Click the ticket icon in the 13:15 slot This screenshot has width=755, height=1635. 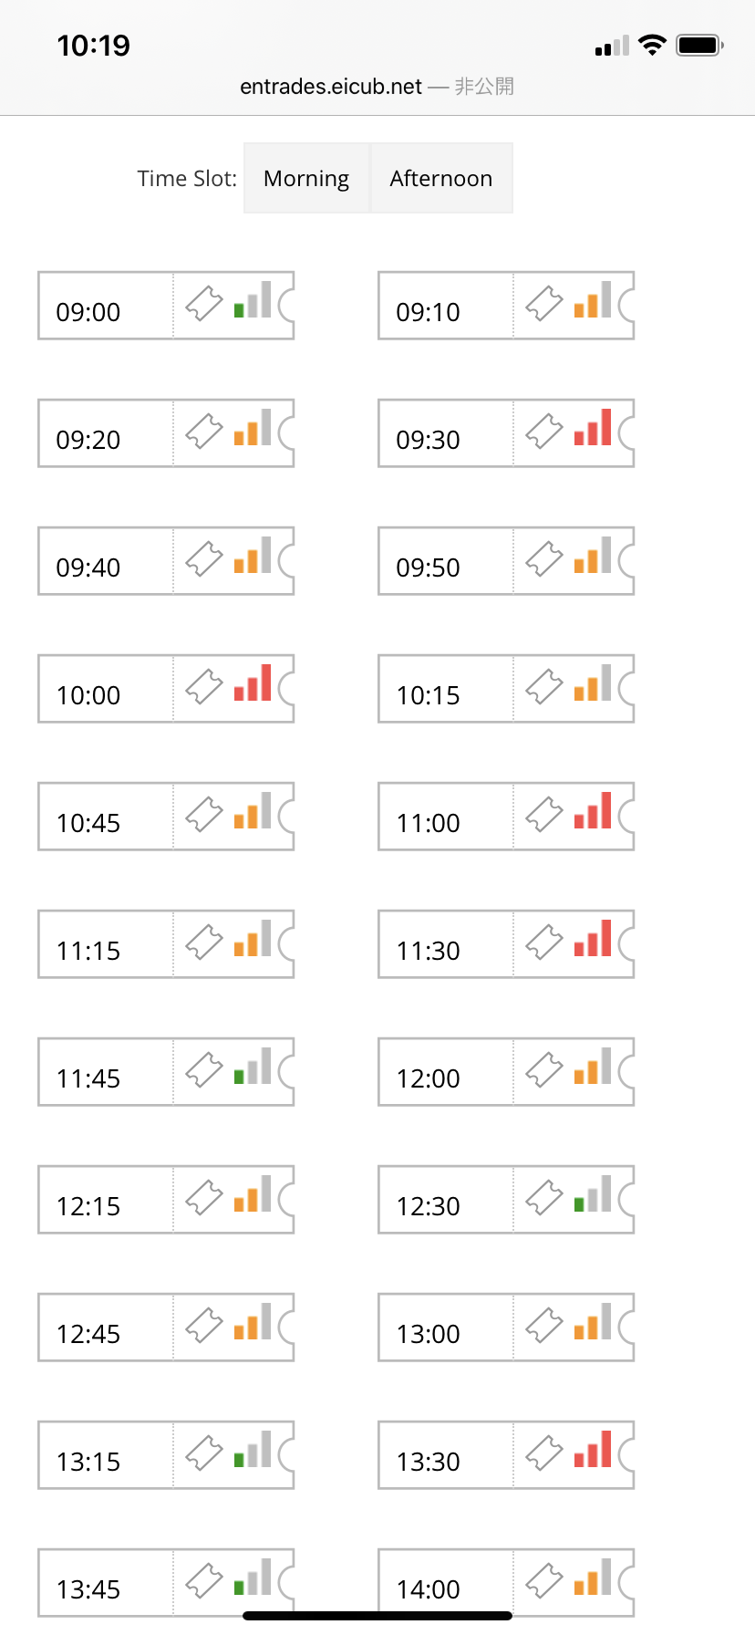204,1453
